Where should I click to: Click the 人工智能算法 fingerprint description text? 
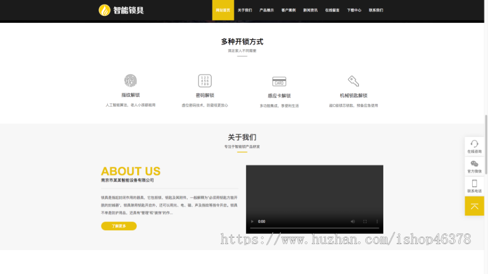[x=130, y=105]
